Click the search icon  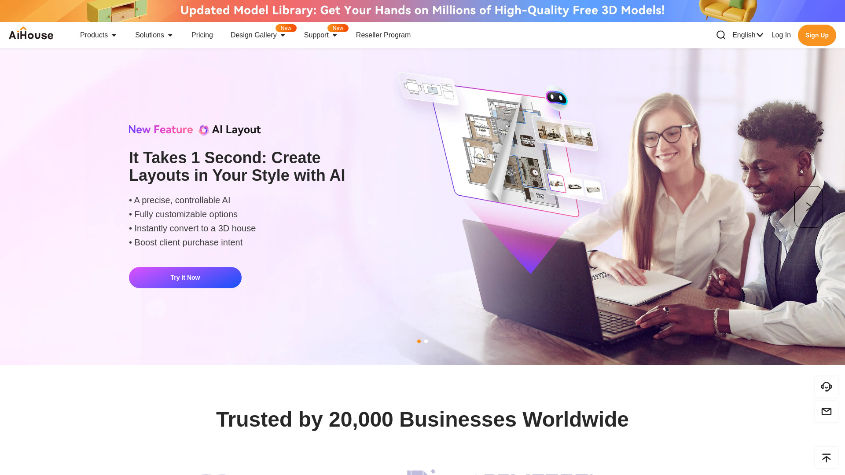[721, 35]
